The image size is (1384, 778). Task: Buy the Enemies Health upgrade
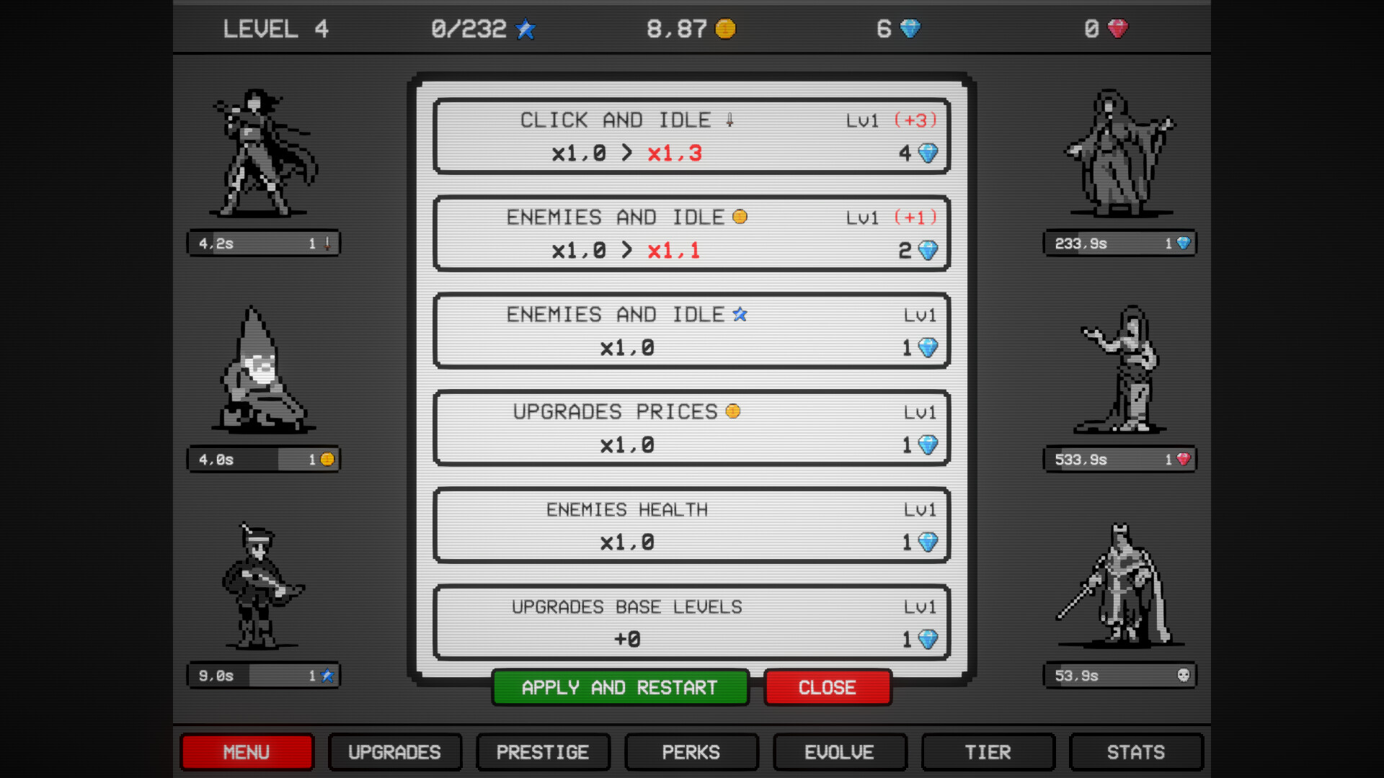click(x=692, y=526)
